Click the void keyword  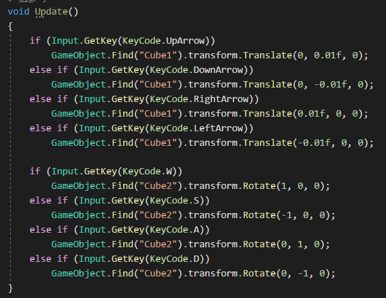(x=19, y=13)
